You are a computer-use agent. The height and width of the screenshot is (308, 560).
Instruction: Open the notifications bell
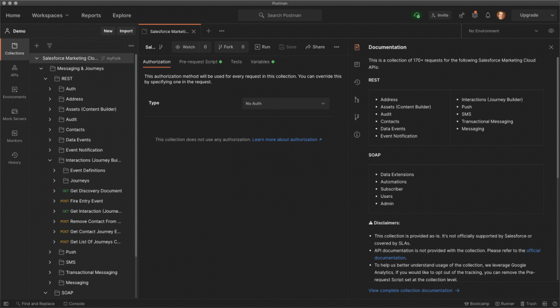pyautogui.click(x=487, y=16)
